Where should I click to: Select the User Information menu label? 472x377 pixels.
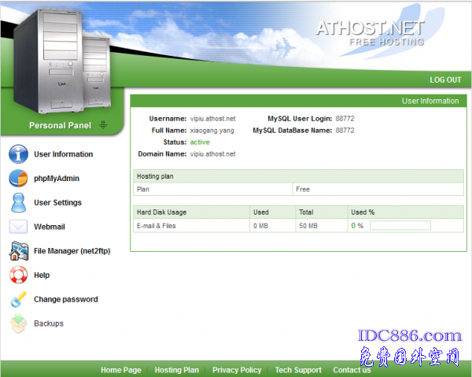[x=63, y=154]
